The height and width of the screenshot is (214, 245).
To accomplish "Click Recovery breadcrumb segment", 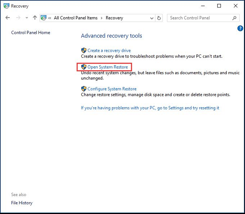I will pos(114,18).
